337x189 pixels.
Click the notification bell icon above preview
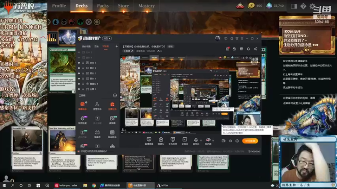click(x=248, y=49)
